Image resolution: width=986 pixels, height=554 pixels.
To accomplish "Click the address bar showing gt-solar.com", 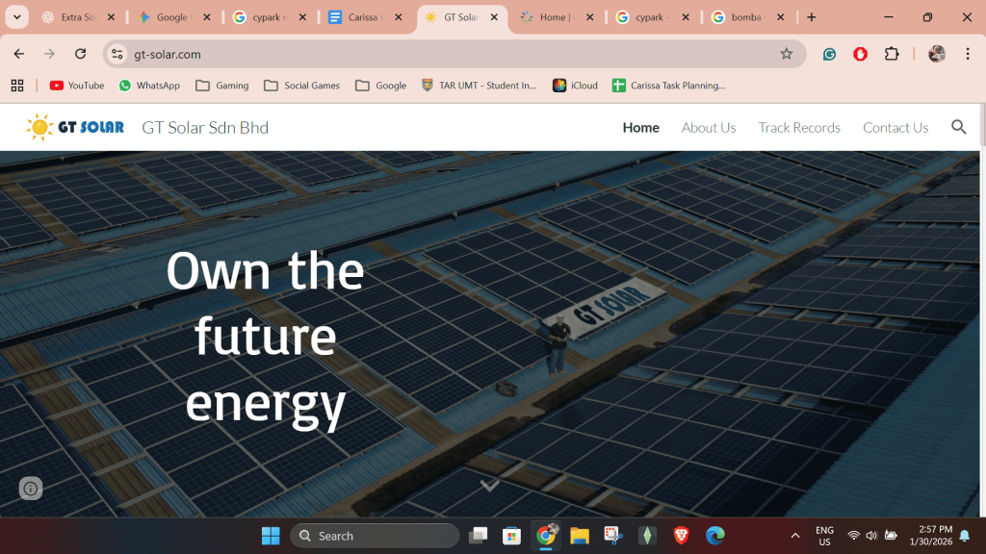I will (193, 54).
